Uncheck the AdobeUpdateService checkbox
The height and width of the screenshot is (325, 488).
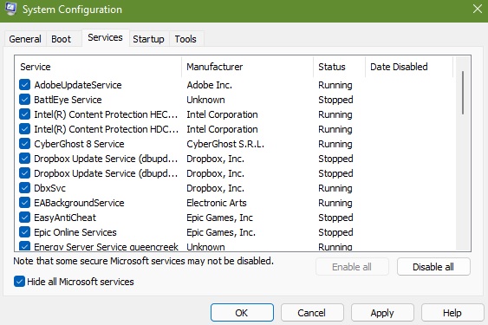[x=24, y=85]
